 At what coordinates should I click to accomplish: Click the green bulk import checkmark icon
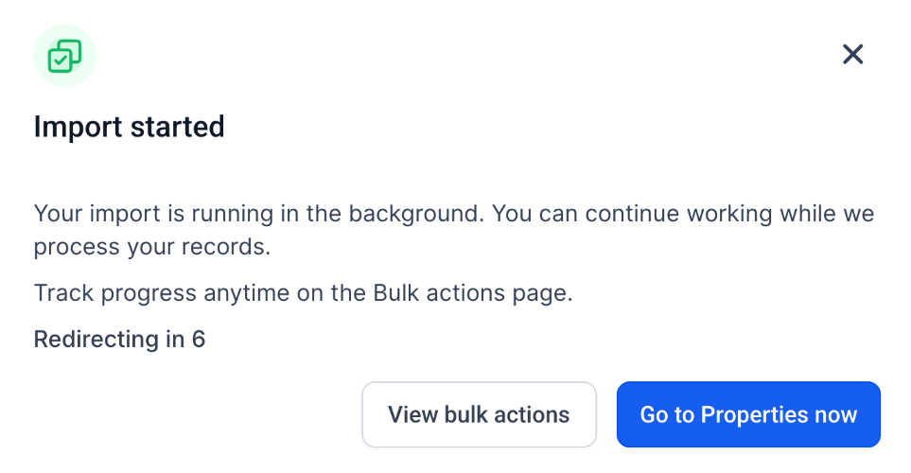[64, 56]
